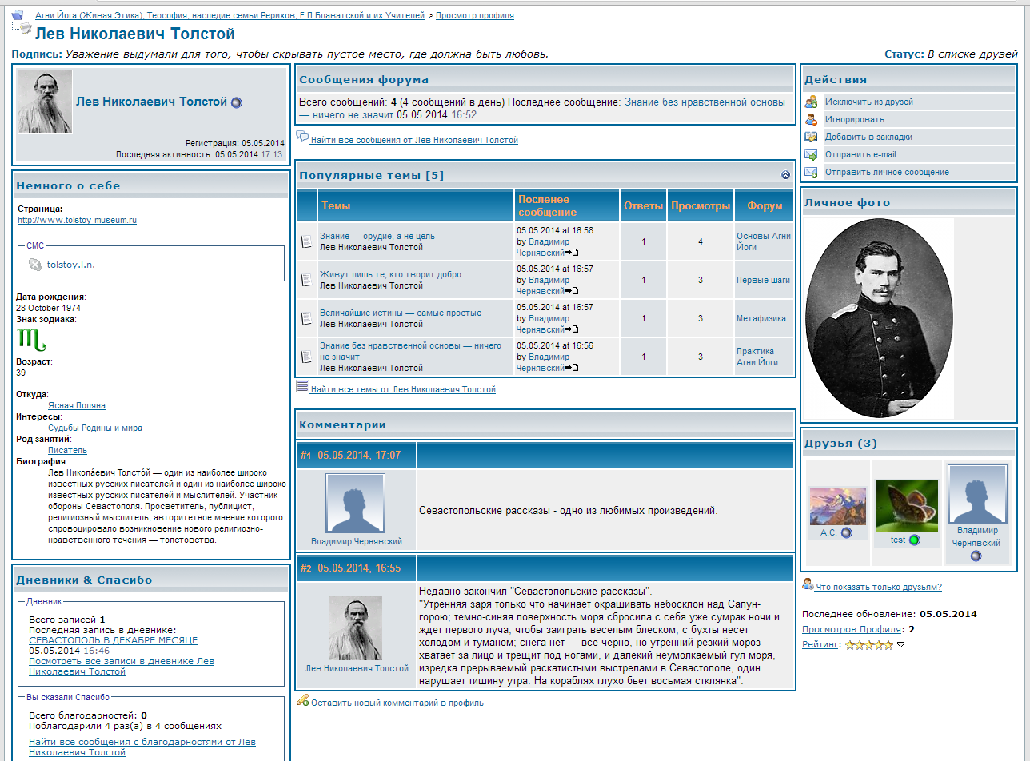Click the large personal photo of young Tolstoy

[x=878, y=318]
